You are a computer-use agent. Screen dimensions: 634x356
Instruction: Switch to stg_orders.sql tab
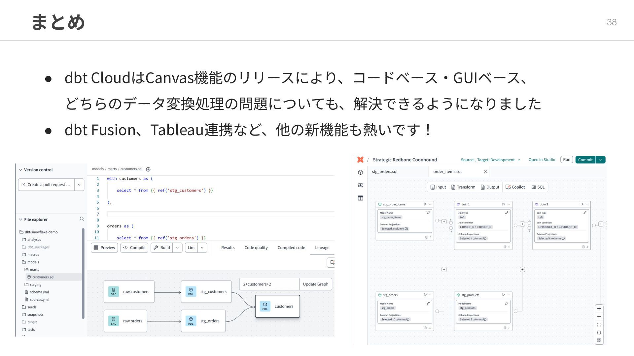385,171
